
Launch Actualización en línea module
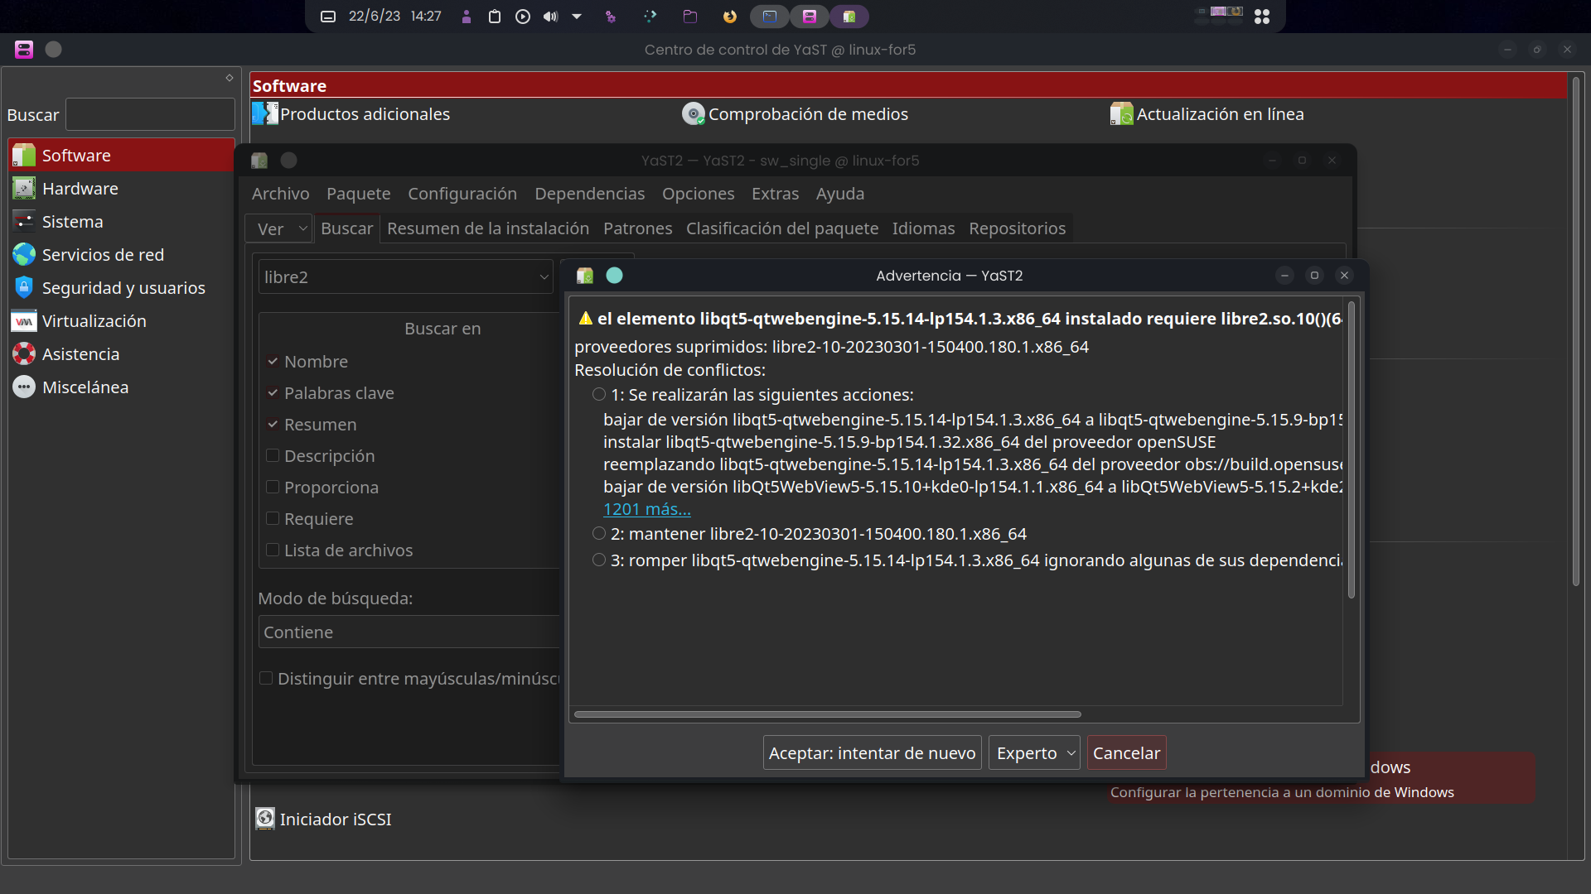point(1207,114)
